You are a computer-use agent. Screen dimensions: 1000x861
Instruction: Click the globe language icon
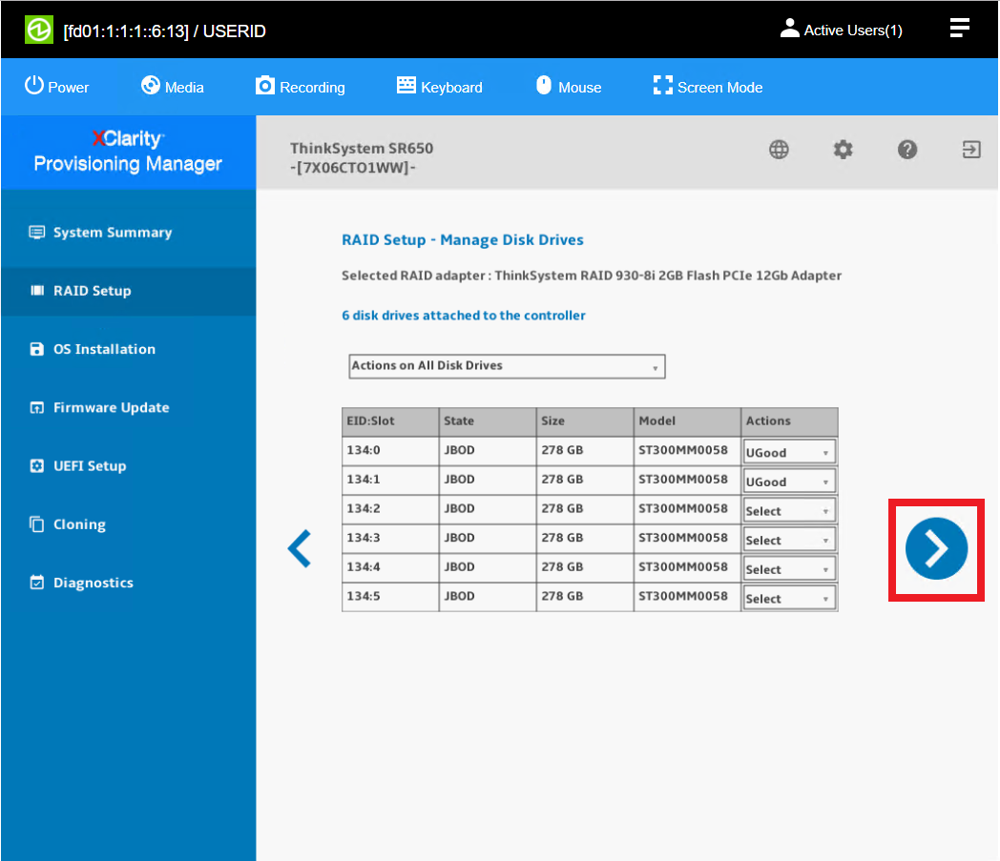tap(779, 150)
